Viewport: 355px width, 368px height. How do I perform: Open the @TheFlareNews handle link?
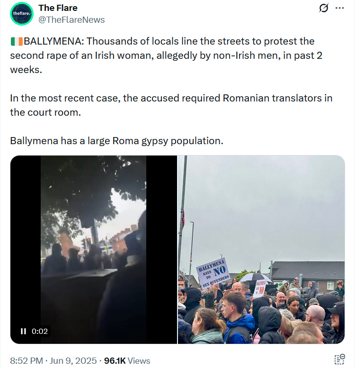(x=71, y=20)
